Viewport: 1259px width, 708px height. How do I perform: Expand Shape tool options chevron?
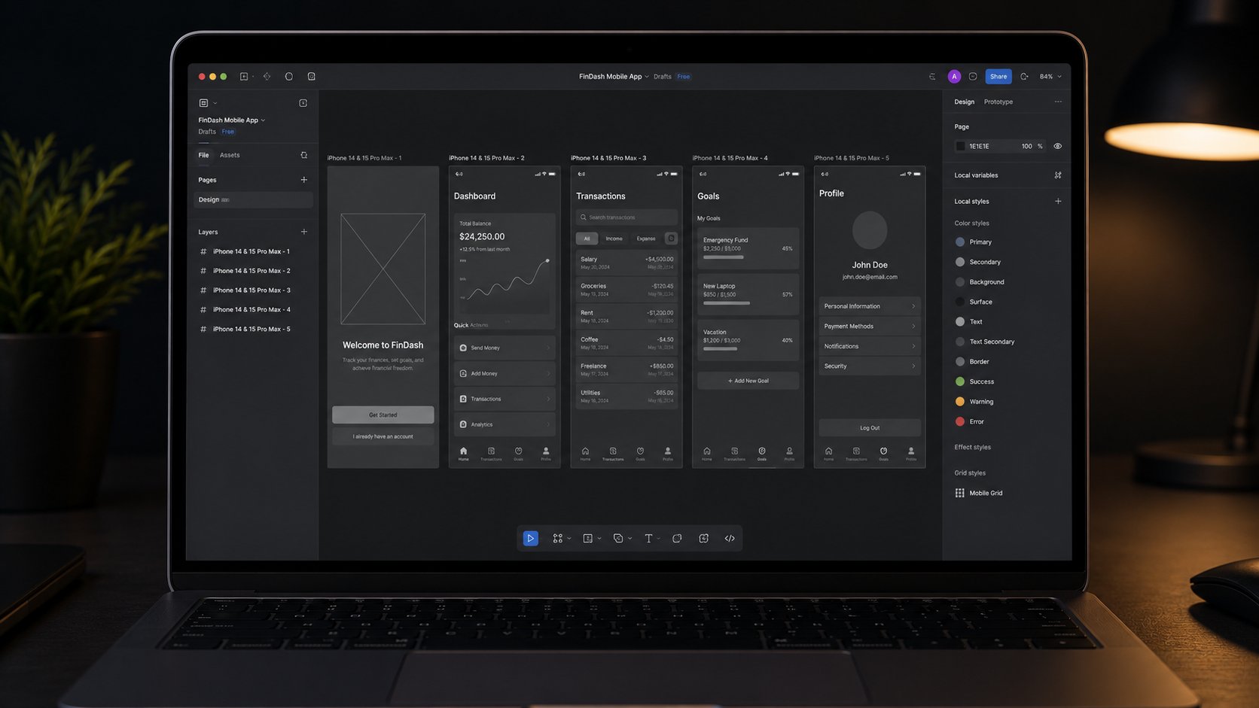pos(630,539)
